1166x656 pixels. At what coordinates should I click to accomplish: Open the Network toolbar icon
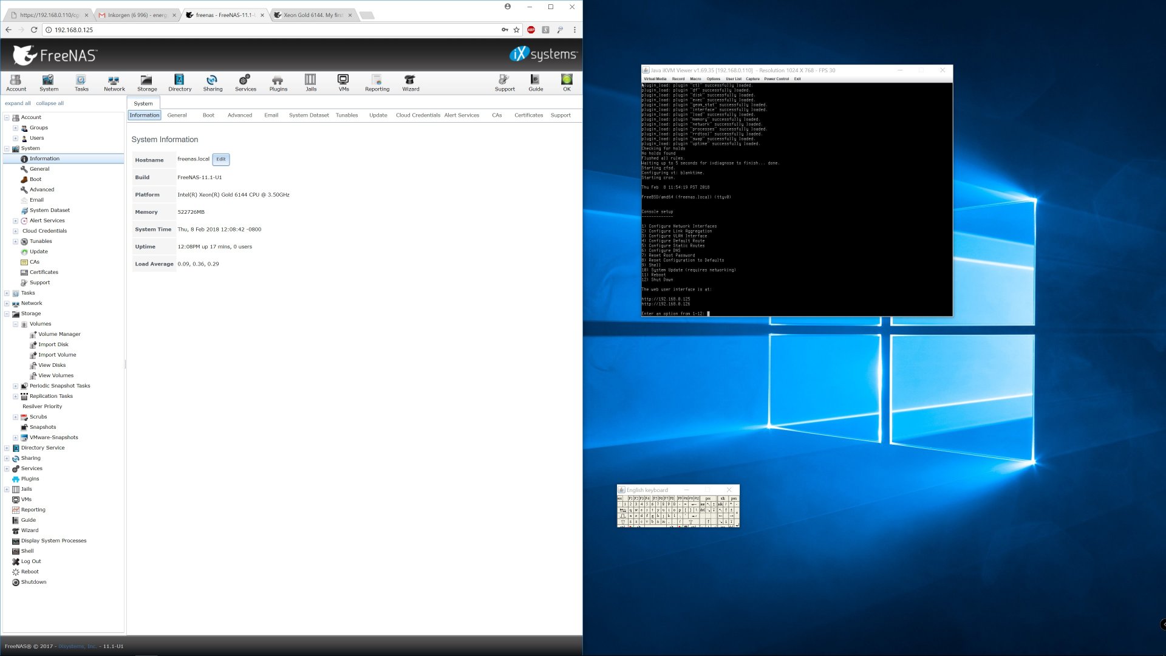pyautogui.click(x=114, y=83)
